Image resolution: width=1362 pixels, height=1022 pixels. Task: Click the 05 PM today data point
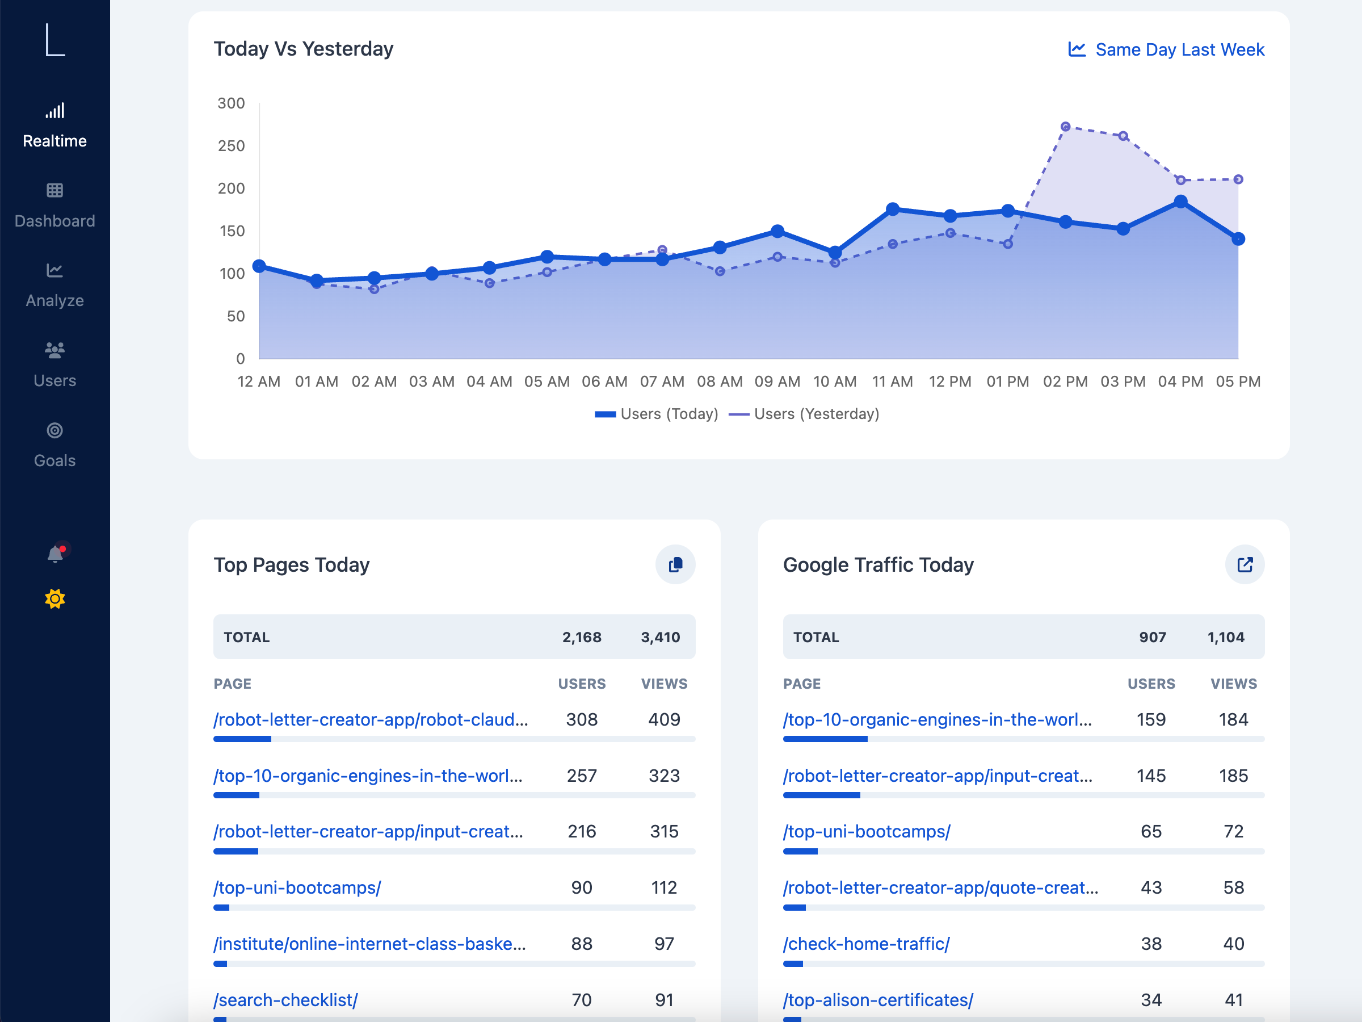pos(1238,239)
